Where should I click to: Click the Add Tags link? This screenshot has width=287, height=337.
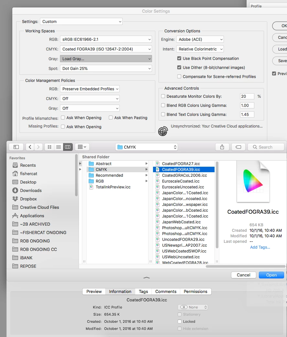click(x=260, y=247)
